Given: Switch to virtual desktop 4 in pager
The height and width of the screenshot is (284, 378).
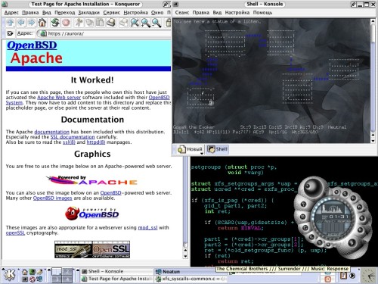Looking at the screenshot, I should click(x=67, y=279).
